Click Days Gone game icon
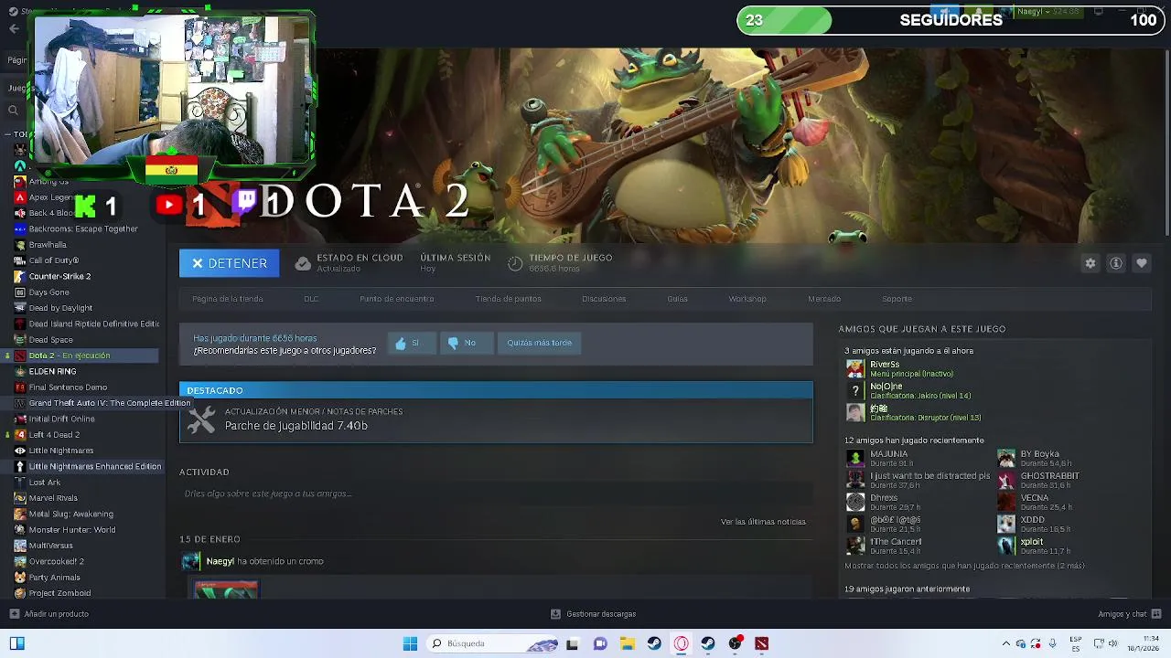The height and width of the screenshot is (658, 1171). (x=20, y=292)
